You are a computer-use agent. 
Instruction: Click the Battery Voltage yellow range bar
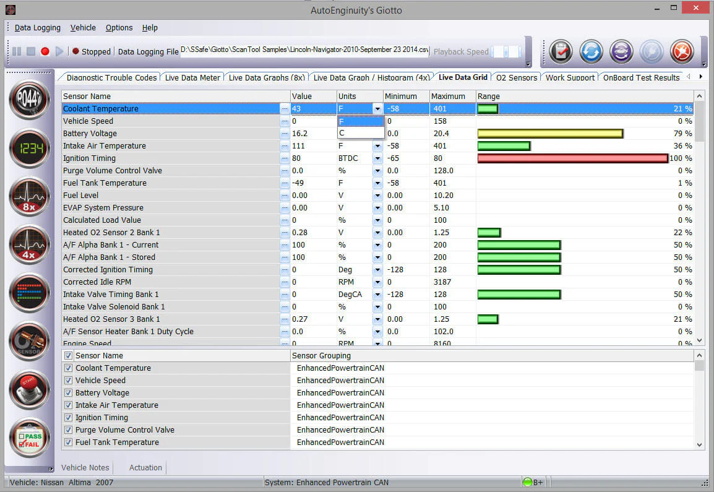coord(551,134)
